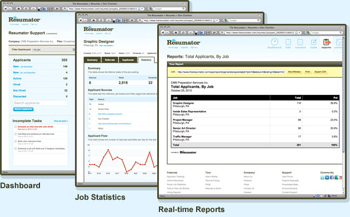Open the Facebook community icon in the footer
Image resolution: width=350 pixels, height=217 pixels.
pos(332,178)
